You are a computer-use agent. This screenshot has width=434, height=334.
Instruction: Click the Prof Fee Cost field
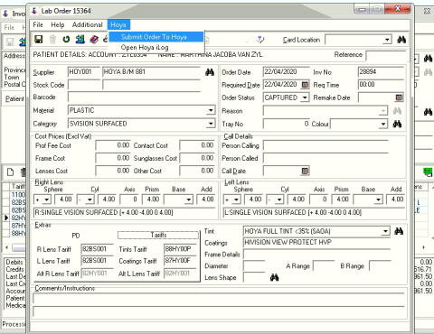coord(113,145)
